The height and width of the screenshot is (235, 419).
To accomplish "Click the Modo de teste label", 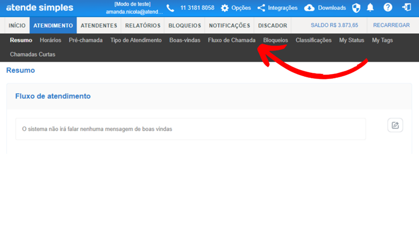I will pos(133,4).
